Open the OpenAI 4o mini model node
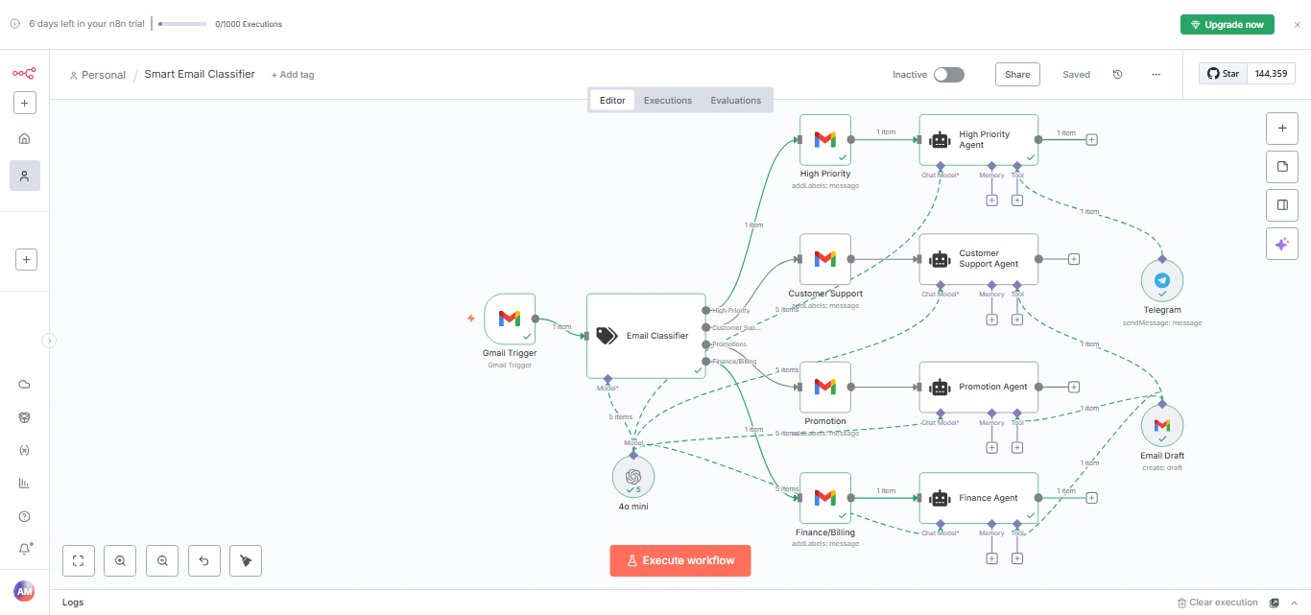The height and width of the screenshot is (615, 1311). 632,476
